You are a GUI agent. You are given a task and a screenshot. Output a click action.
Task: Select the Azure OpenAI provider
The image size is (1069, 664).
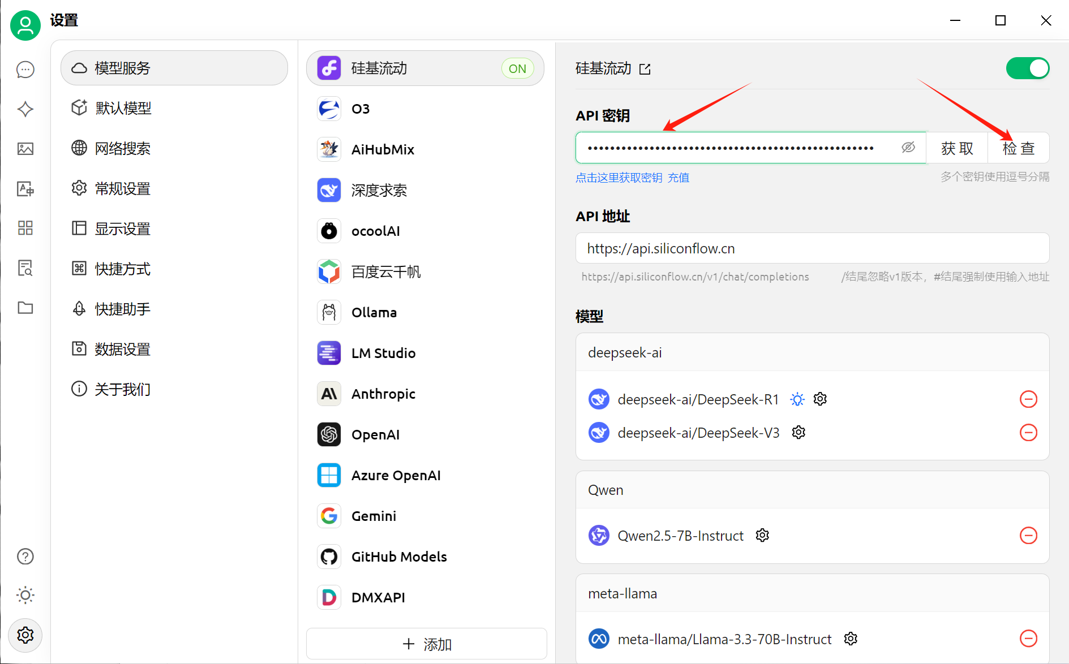point(426,475)
